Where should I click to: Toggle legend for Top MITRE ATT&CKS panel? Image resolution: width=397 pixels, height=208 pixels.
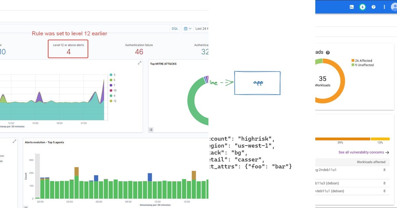(151, 130)
